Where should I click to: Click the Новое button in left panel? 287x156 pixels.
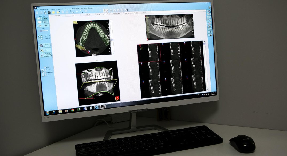pos(45,45)
